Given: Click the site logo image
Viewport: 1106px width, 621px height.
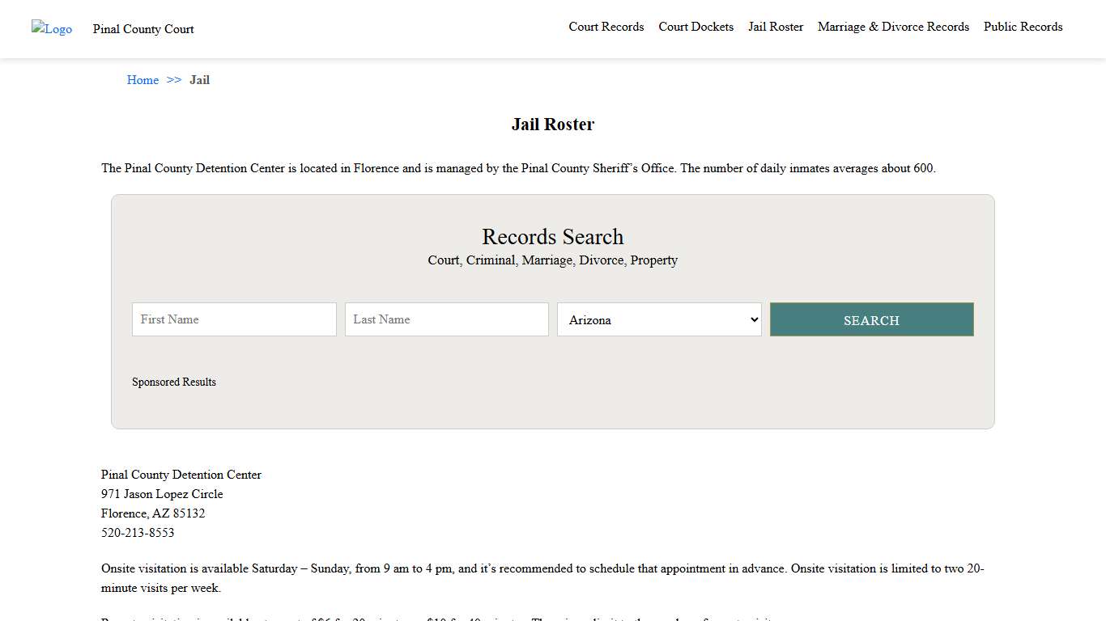Looking at the screenshot, I should pyautogui.click(x=52, y=29).
